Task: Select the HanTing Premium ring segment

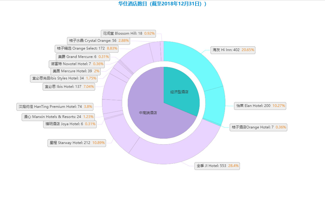Action: coord(112,106)
